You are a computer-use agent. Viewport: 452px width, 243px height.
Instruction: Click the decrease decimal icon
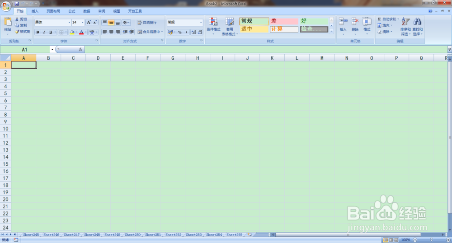click(200, 32)
